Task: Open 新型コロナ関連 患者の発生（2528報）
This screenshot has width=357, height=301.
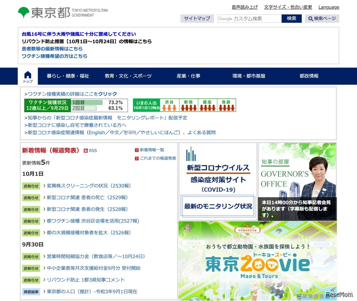Action: tap(87, 209)
